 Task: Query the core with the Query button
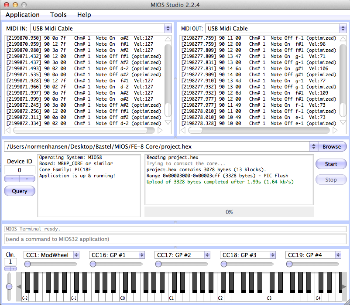[x=20, y=191]
